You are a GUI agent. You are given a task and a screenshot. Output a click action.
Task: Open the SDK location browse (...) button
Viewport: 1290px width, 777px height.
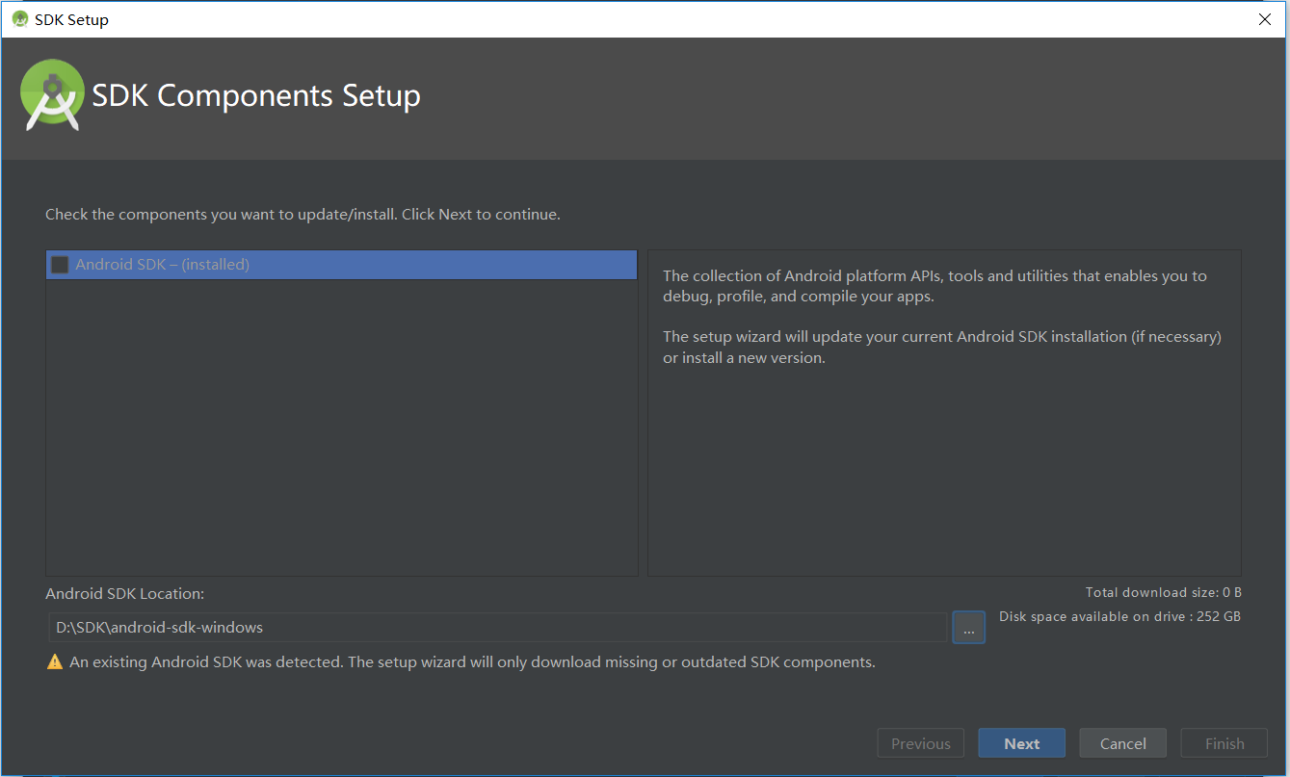tap(968, 628)
